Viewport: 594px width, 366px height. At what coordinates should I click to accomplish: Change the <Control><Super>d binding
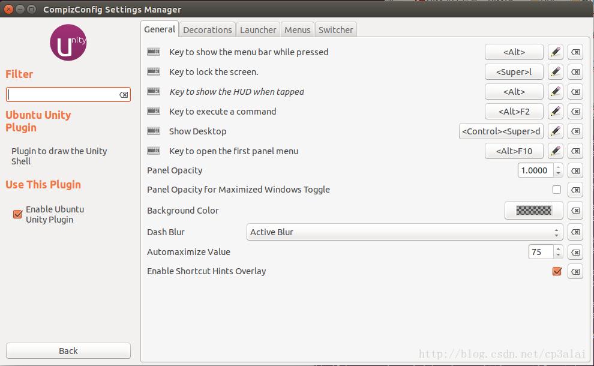pyautogui.click(x=501, y=131)
